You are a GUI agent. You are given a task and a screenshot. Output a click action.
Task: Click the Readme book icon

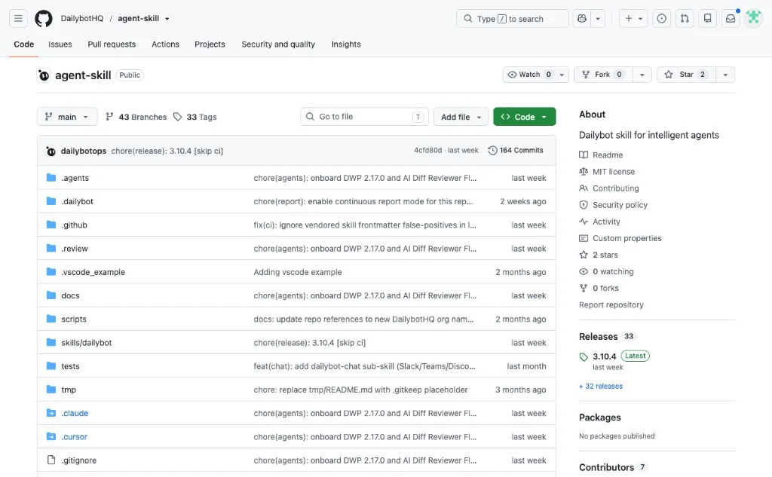tap(584, 154)
